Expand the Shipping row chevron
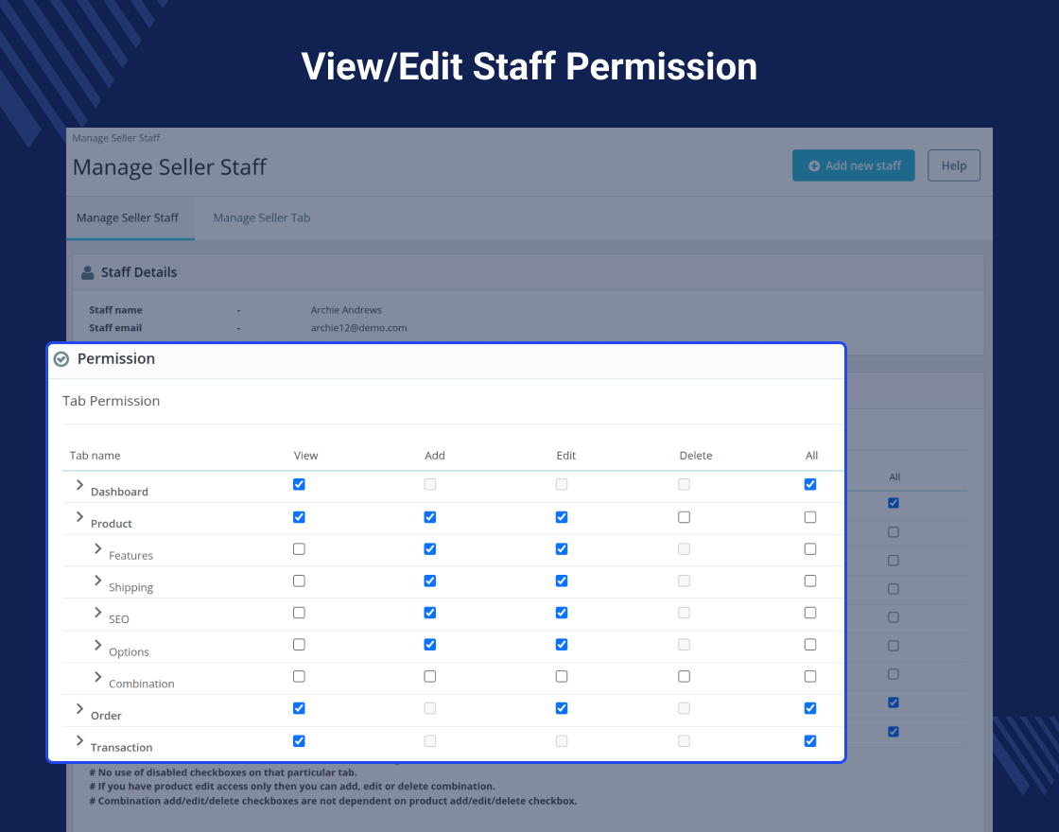The image size is (1059, 832). pos(98,581)
